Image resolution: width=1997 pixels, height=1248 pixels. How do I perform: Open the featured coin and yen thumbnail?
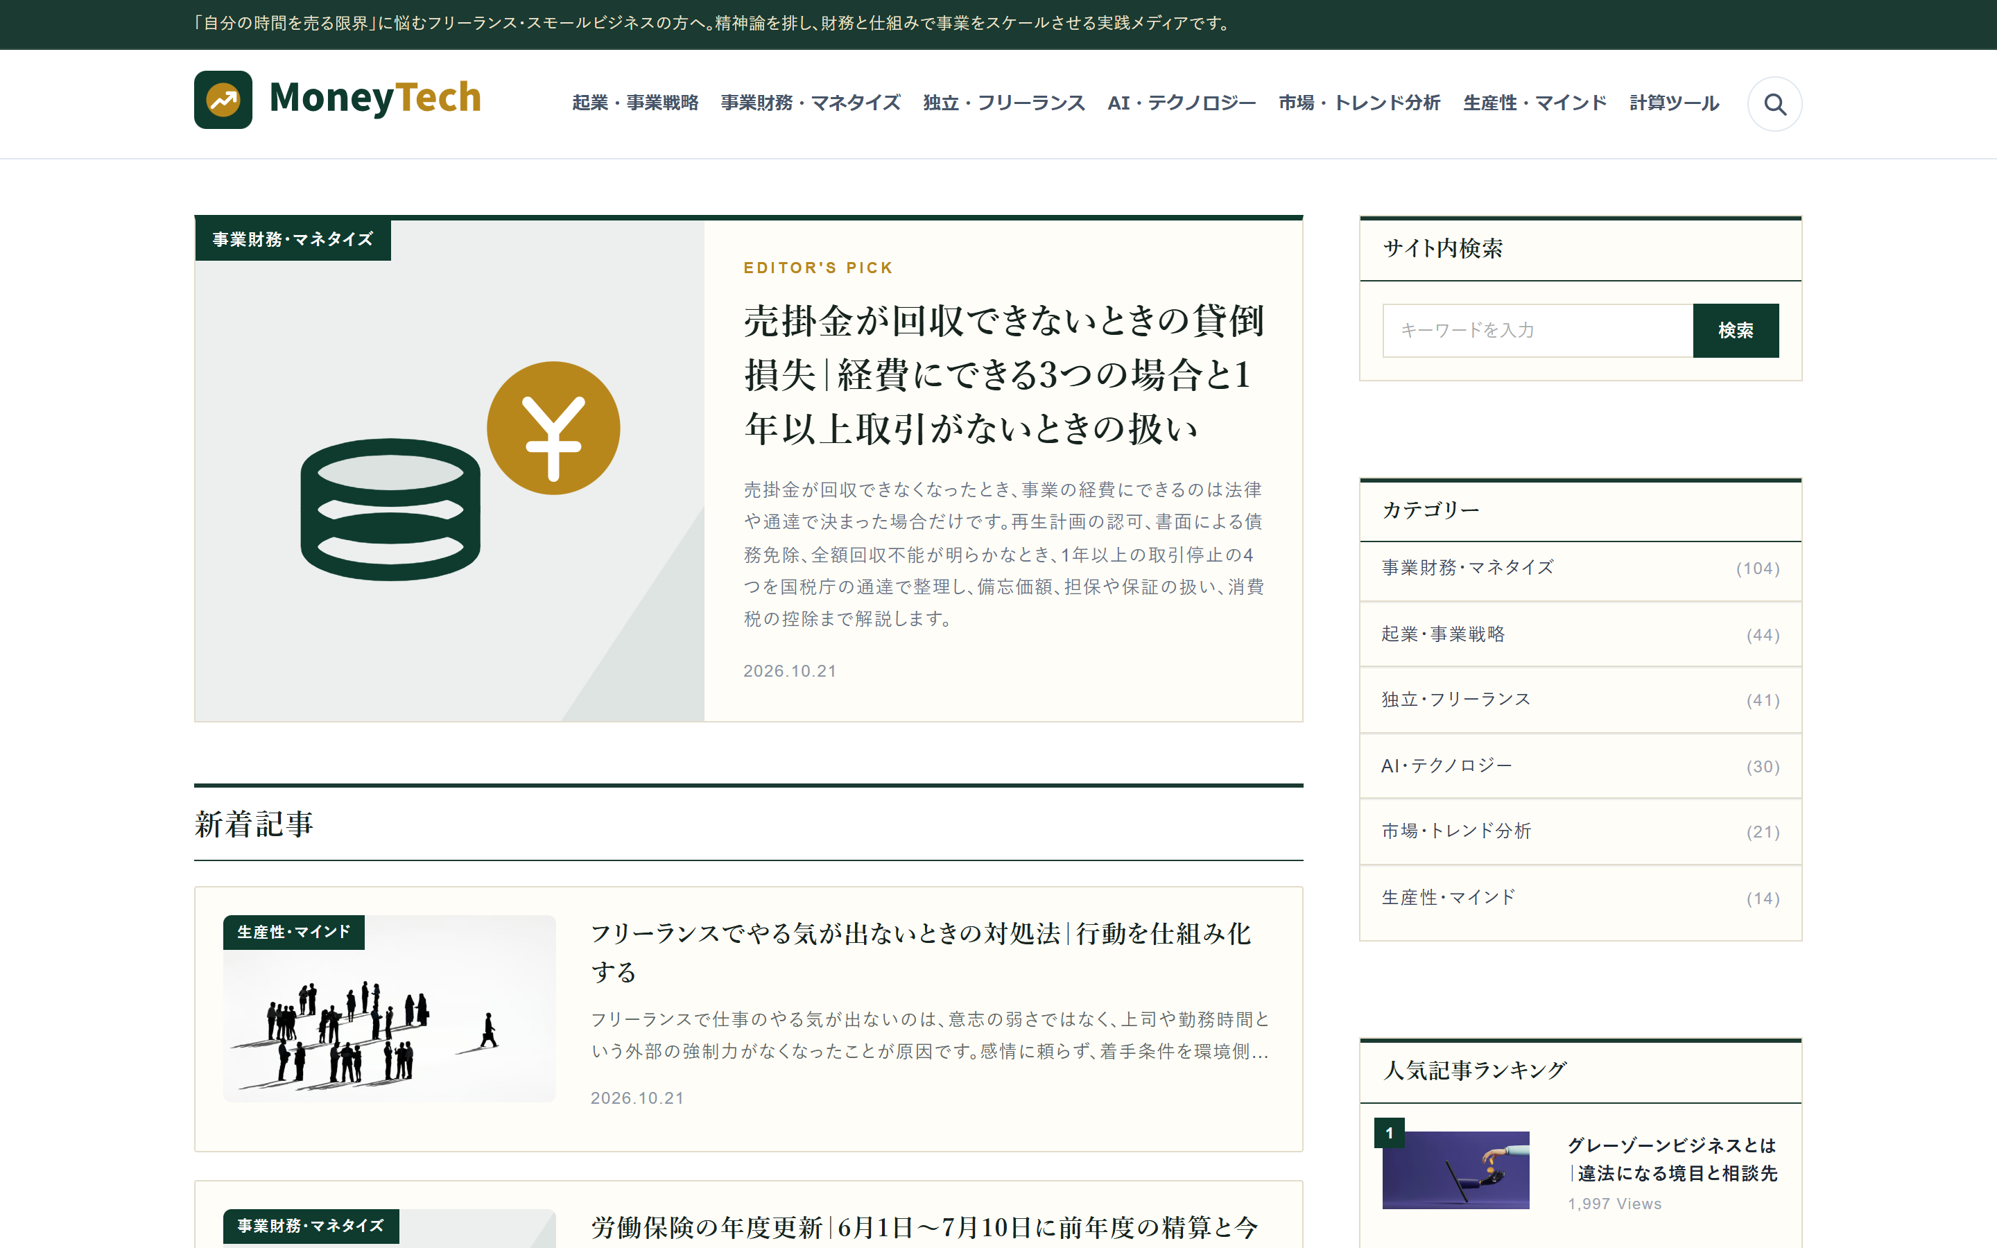click(450, 471)
